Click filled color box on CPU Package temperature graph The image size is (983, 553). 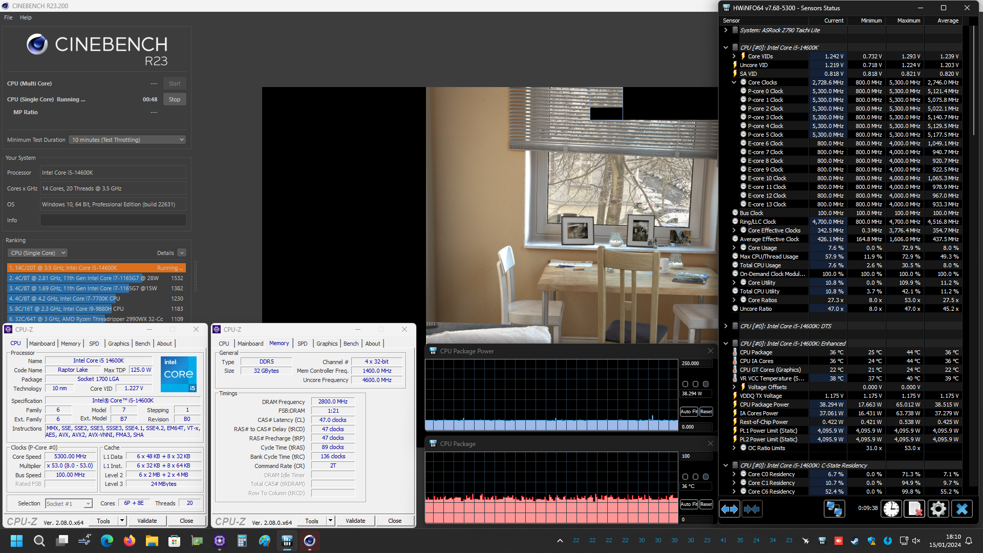(706, 477)
